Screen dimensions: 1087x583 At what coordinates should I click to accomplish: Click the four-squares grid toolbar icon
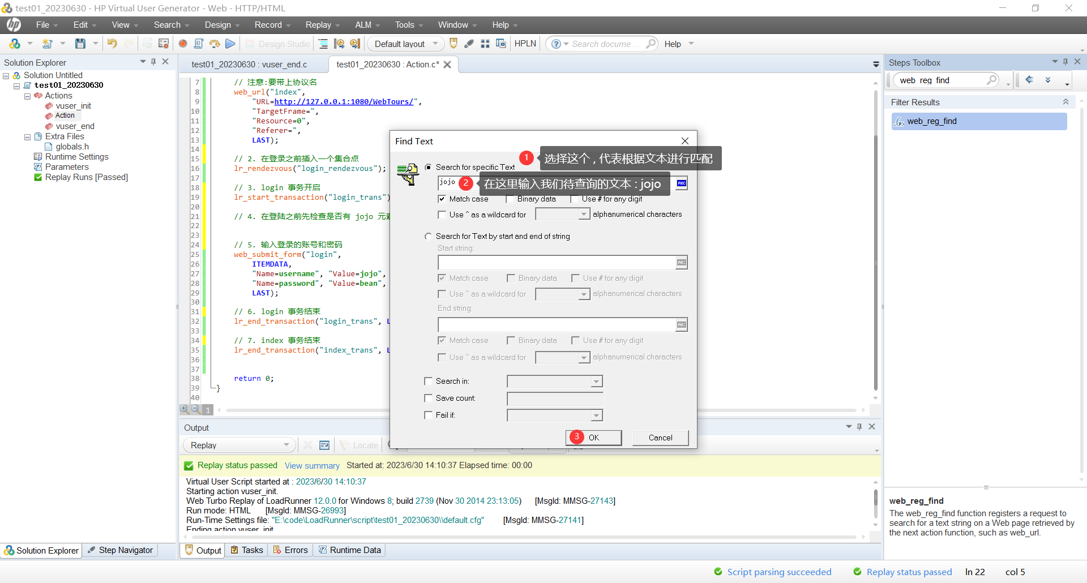(485, 44)
